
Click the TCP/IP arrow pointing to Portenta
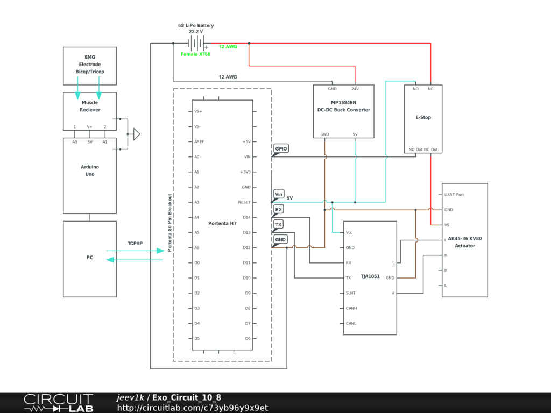135,251
